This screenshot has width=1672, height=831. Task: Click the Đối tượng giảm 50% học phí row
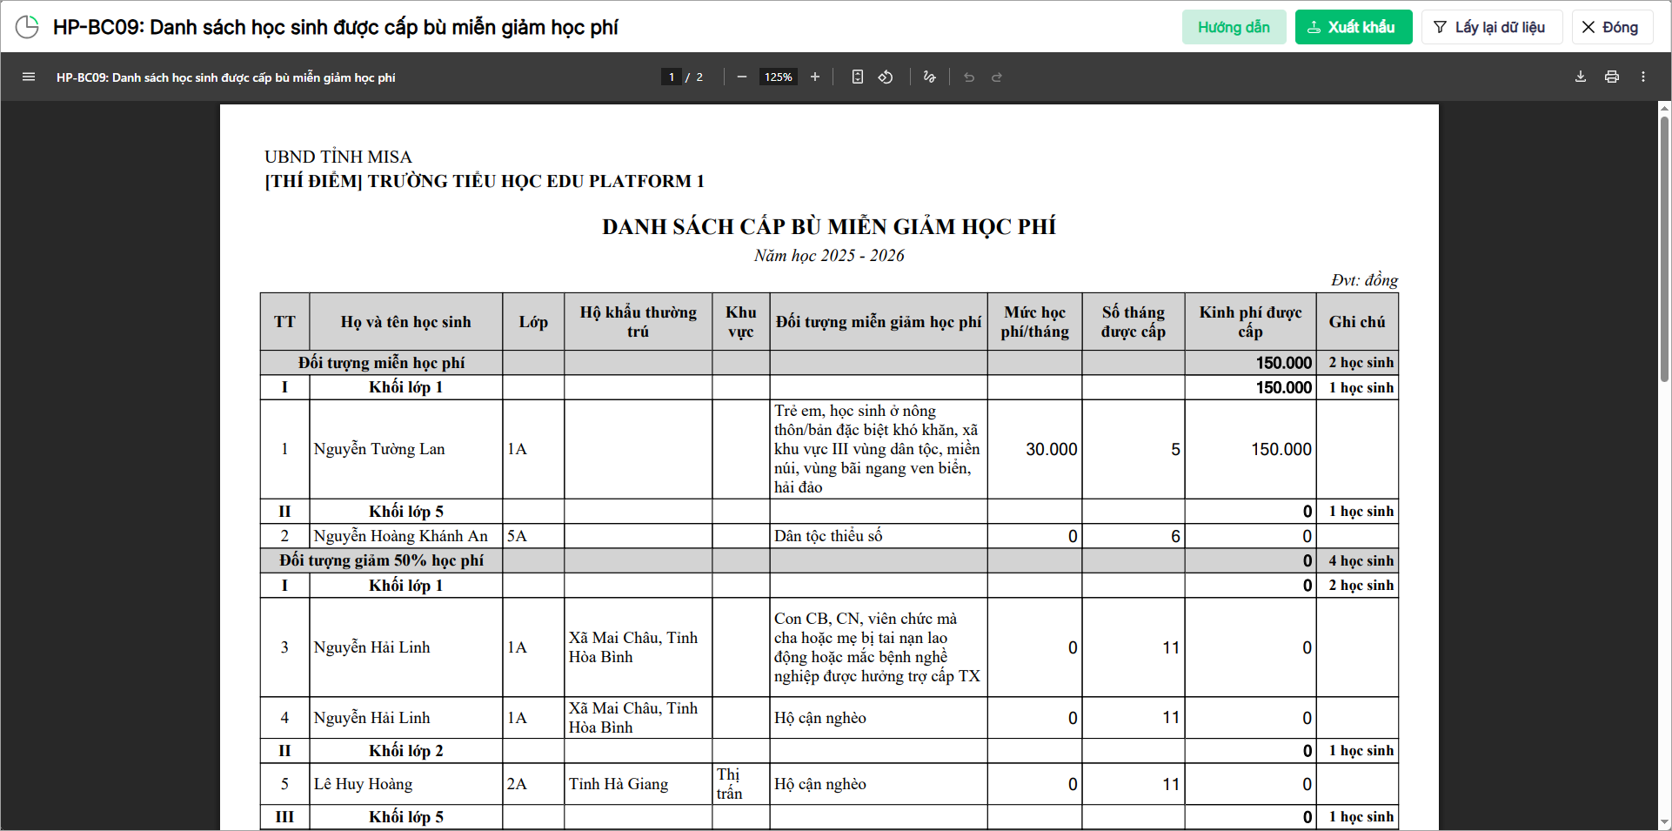[829, 560]
